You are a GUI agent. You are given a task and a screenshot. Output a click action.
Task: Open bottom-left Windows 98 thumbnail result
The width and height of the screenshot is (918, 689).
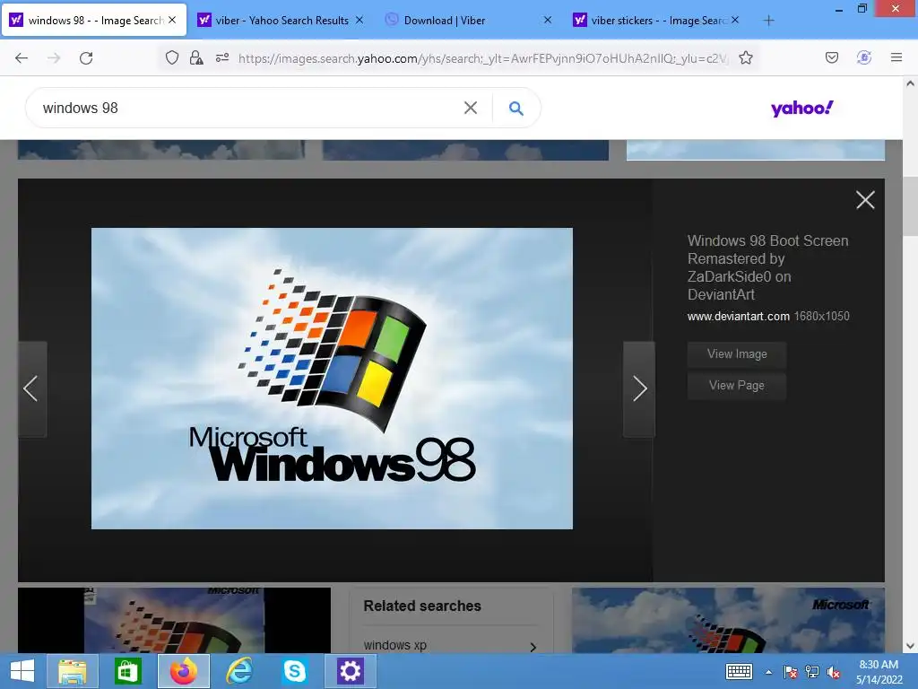[x=175, y=621]
